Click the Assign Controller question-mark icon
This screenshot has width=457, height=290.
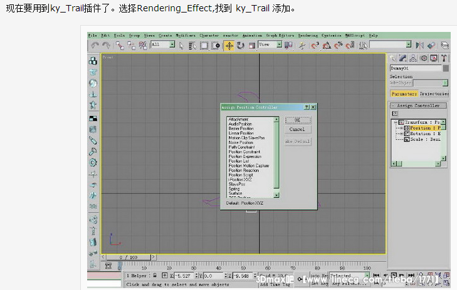click(395, 113)
